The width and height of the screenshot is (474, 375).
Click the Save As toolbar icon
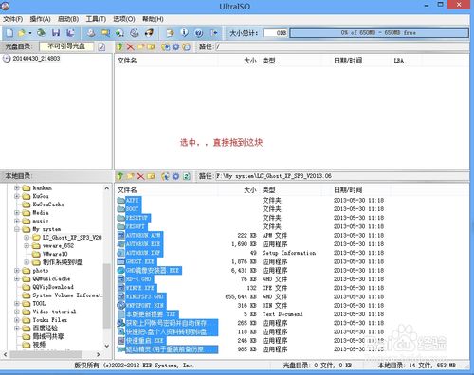click(x=70, y=33)
